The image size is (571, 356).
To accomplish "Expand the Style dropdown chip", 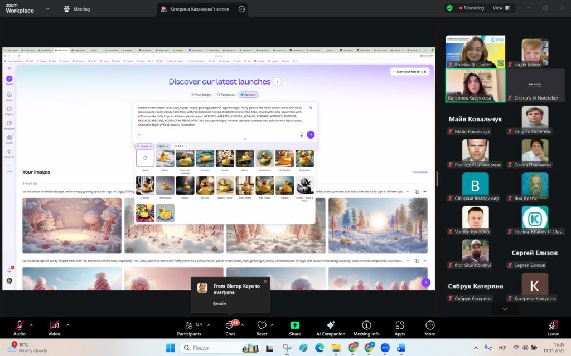I will 163,146.
